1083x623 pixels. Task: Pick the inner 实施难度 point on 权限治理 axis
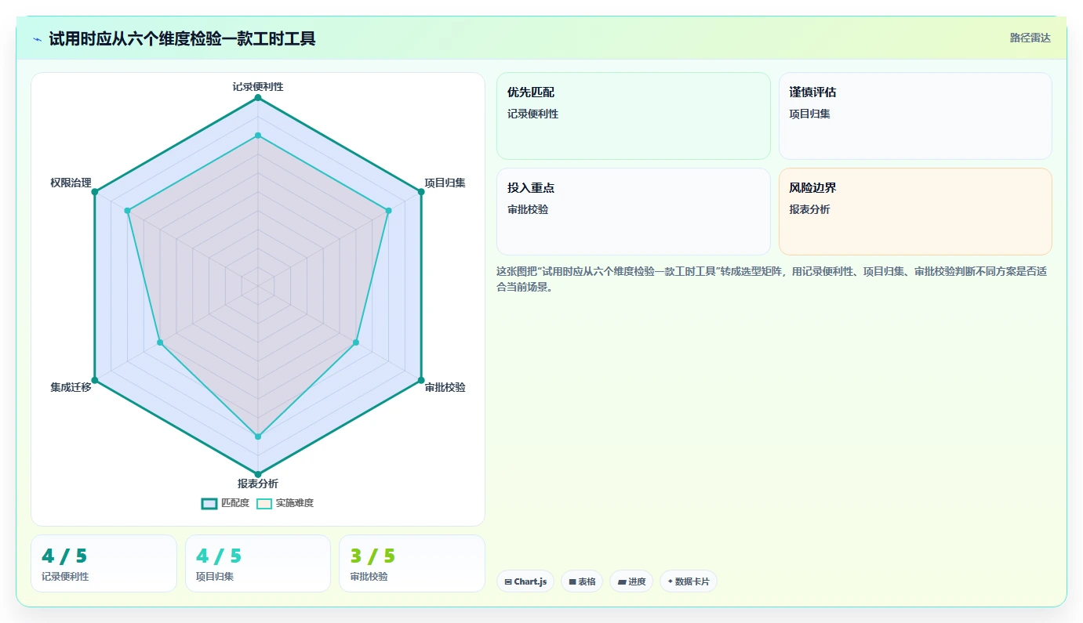[127, 211]
